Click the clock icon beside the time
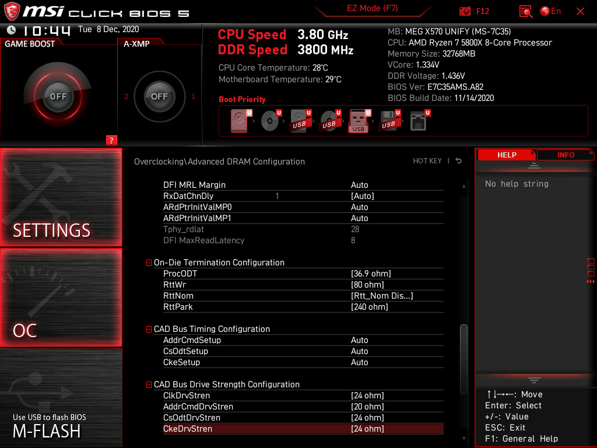Viewport: 597px width, 448px height. [12, 30]
